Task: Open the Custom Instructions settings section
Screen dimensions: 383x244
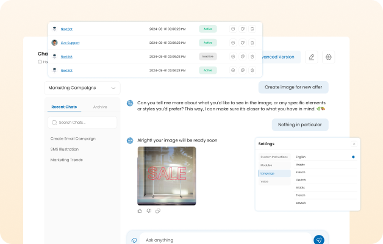Action: (x=273, y=157)
